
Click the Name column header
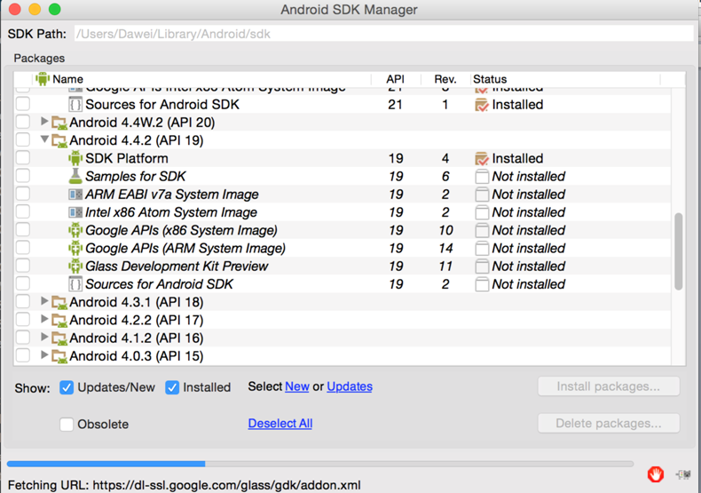coord(202,79)
